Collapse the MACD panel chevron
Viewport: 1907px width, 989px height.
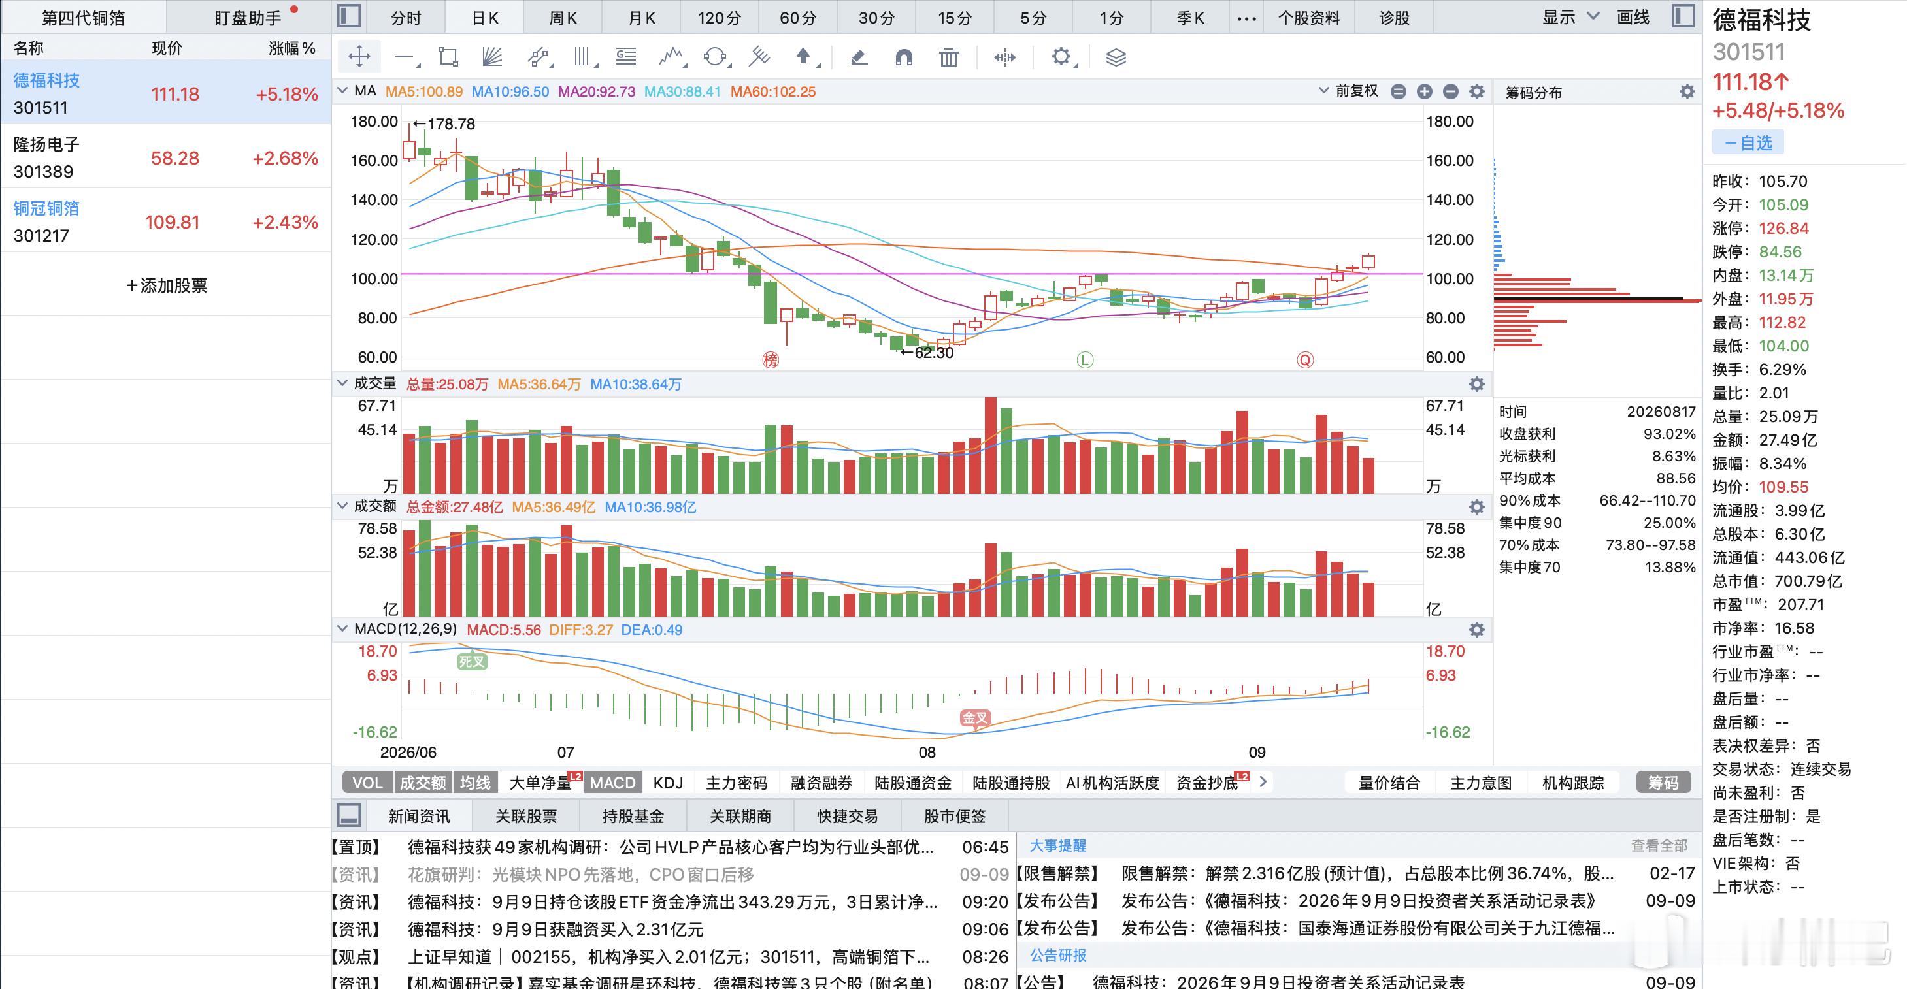(342, 629)
